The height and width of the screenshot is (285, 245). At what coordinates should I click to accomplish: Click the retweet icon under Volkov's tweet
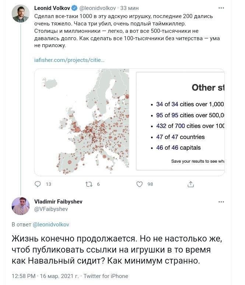coord(89,184)
